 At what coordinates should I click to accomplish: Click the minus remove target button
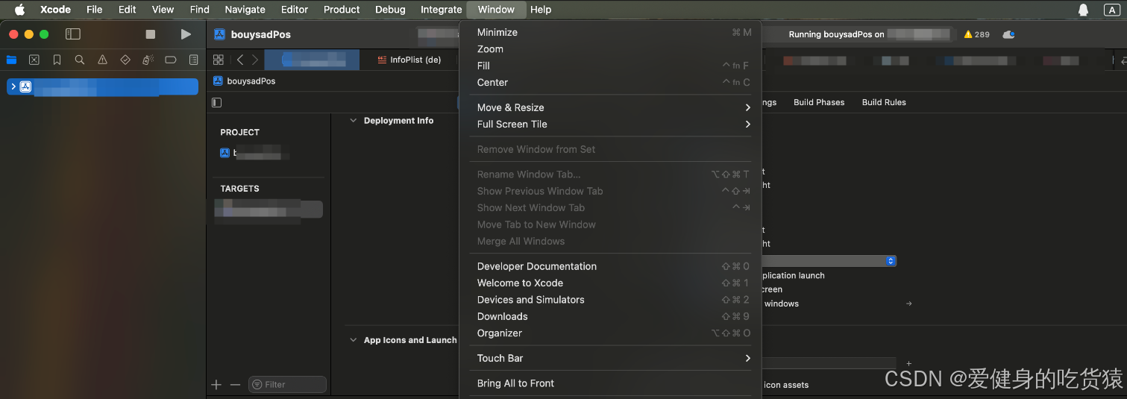click(x=235, y=385)
